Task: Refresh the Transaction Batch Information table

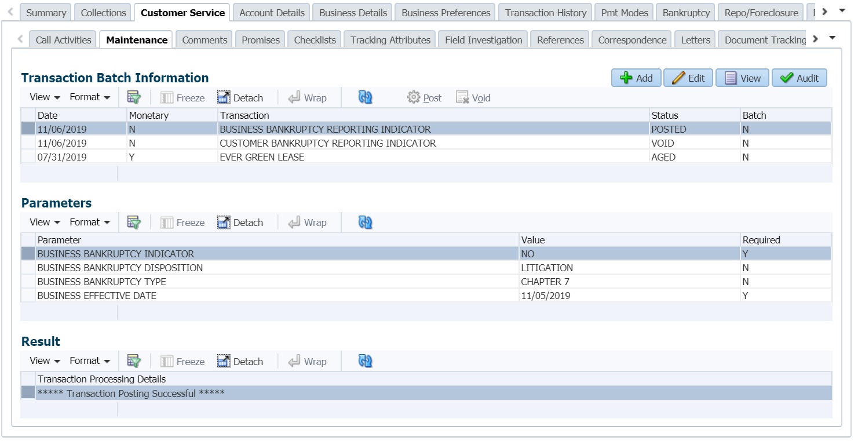Action: coord(365,97)
